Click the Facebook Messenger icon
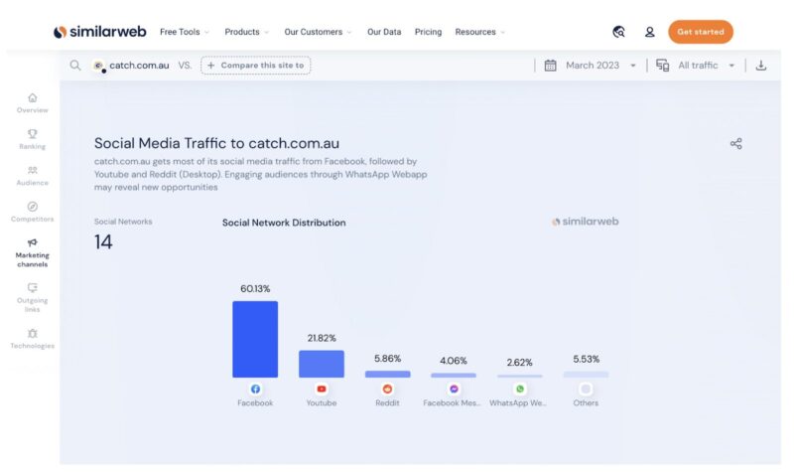The image size is (794, 472). (454, 389)
